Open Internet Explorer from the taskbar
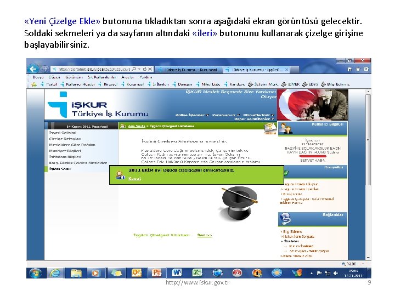 [55, 273]
